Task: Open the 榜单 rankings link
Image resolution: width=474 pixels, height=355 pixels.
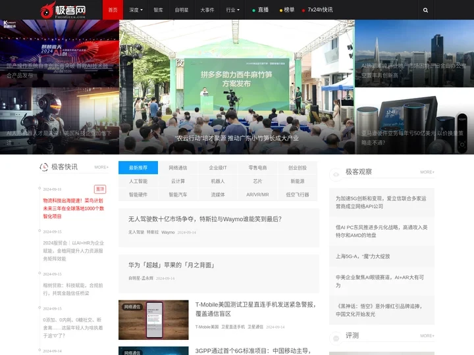Action: coord(286,10)
